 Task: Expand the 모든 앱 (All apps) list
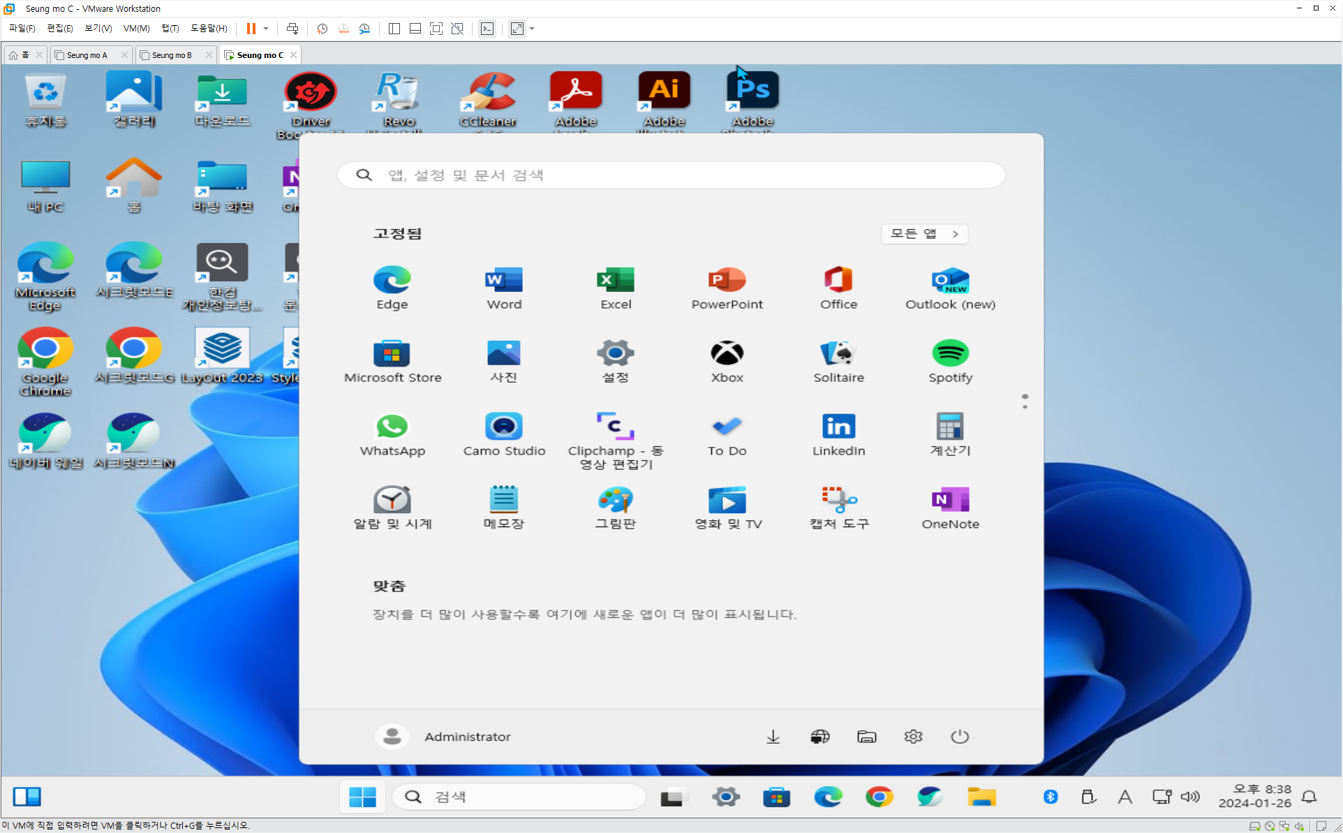click(924, 234)
